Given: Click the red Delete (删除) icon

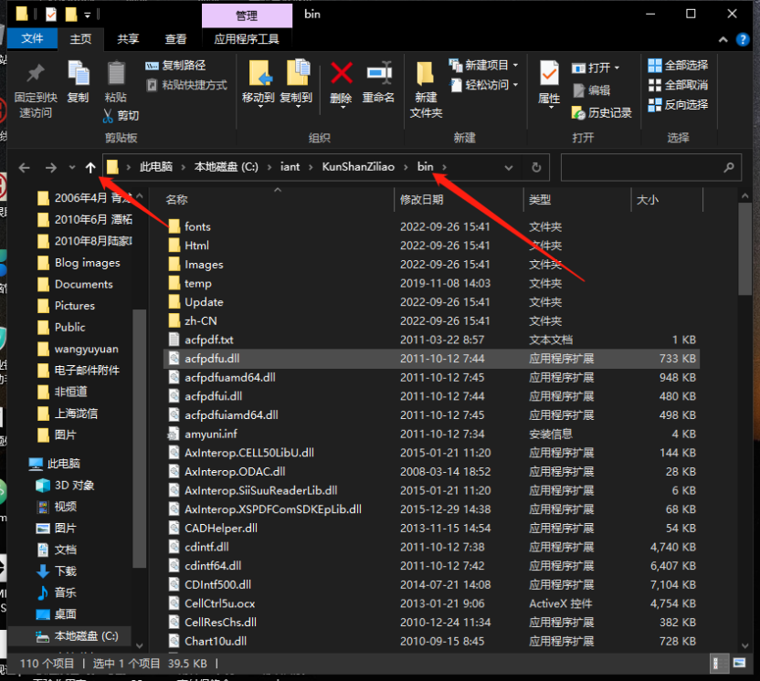Looking at the screenshot, I should click(342, 74).
